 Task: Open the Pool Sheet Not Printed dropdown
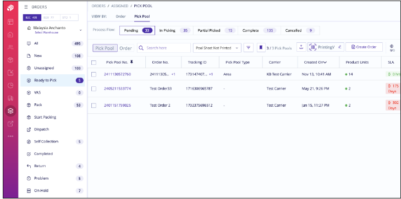[217, 48]
